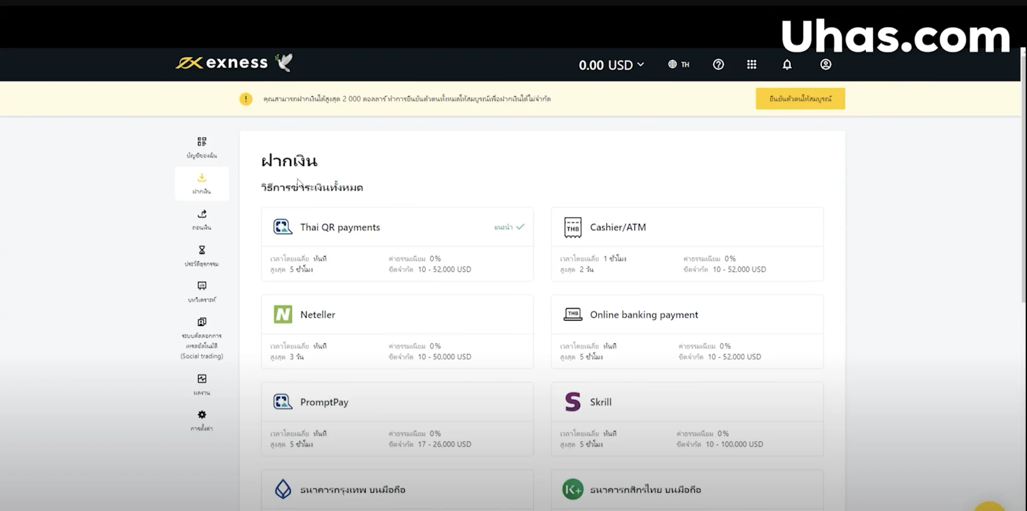Click the yellow verify identity button in the banner
Screen dimensions: 1027x511
pos(800,99)
